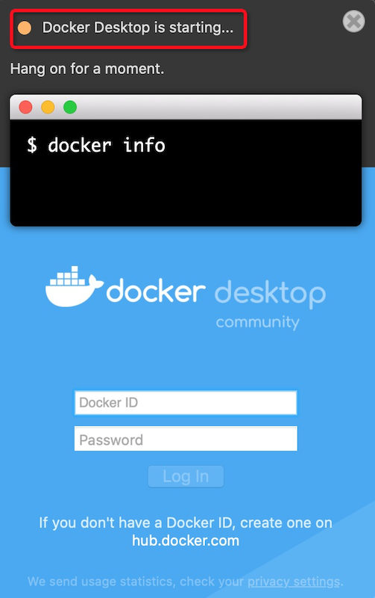The image size is (375, 598).
Task: Open the hub.docker.com link
Action: pos(186,540)
